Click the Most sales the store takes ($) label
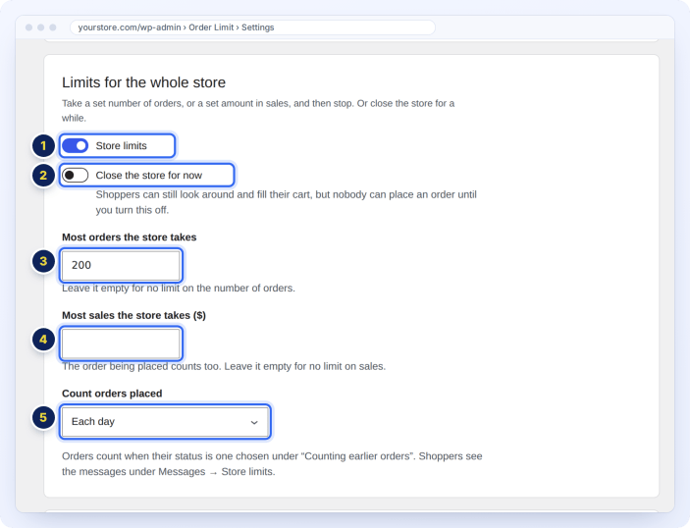The image size is (690, 528). tap(133, 315)
